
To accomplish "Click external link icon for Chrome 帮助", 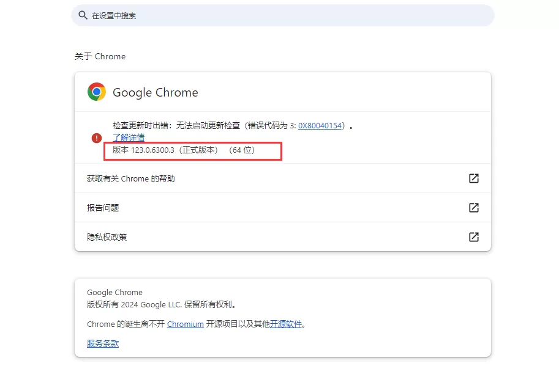I will 474,178.
